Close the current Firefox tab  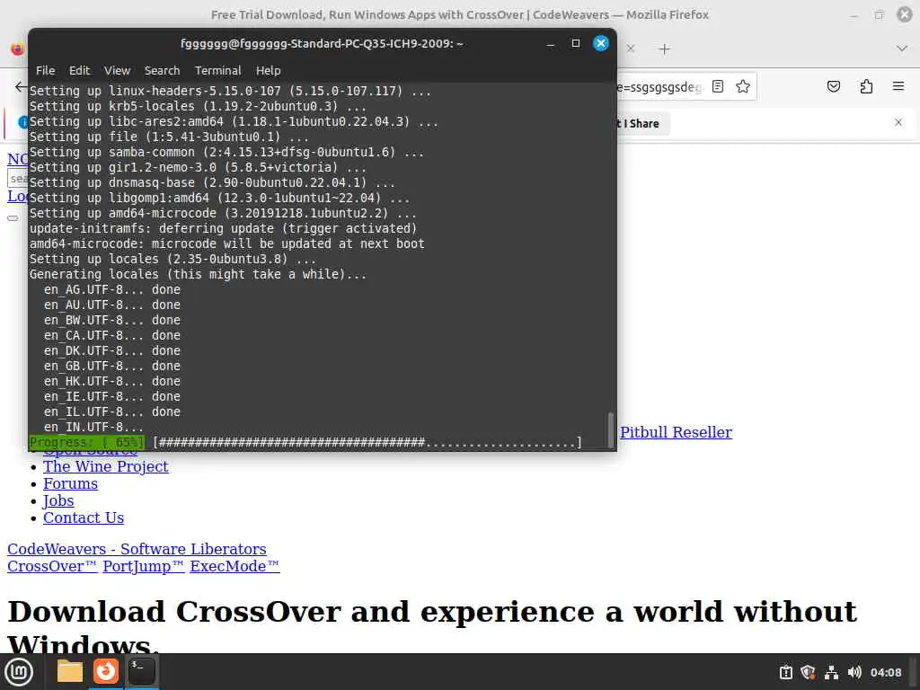pyautogui.click(x=631, y=49)
